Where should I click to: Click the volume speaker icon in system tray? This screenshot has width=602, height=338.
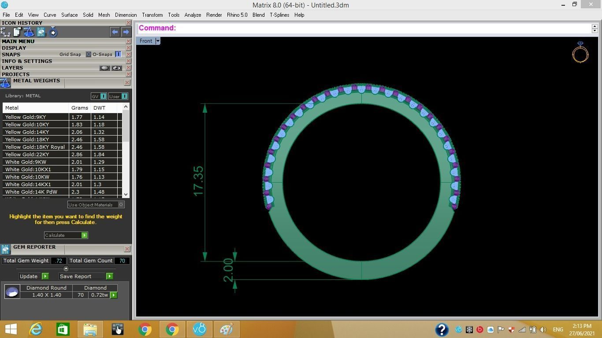click(543, 329)
